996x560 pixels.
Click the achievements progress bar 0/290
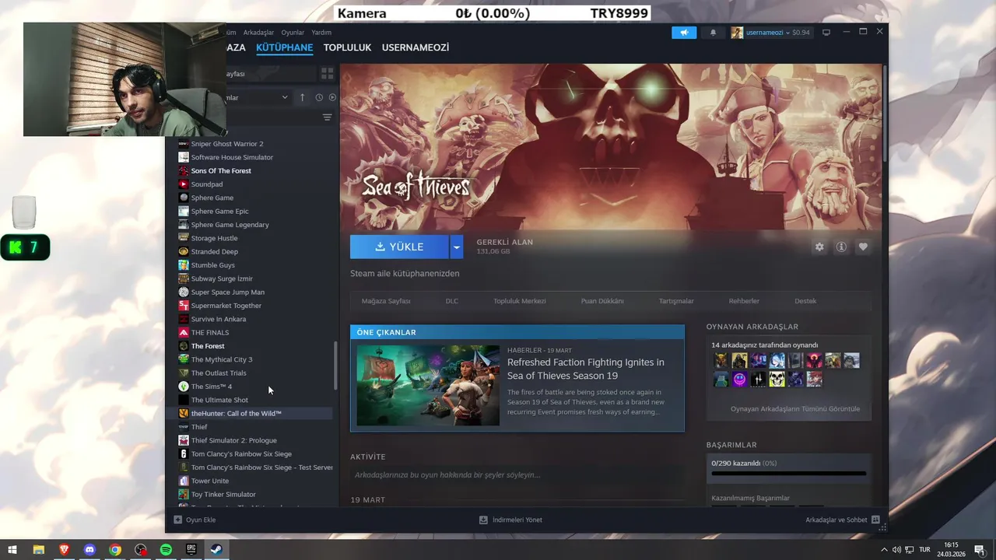(x=788, y=473)
